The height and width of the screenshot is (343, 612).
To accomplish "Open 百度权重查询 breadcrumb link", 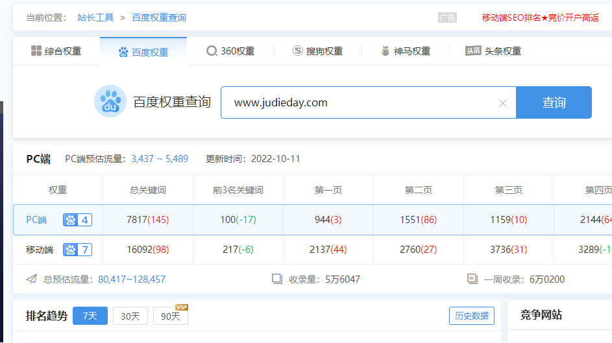I will pyautogui.click(x=159, y=18).
